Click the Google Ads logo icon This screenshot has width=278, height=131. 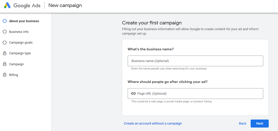coord(7,5)
